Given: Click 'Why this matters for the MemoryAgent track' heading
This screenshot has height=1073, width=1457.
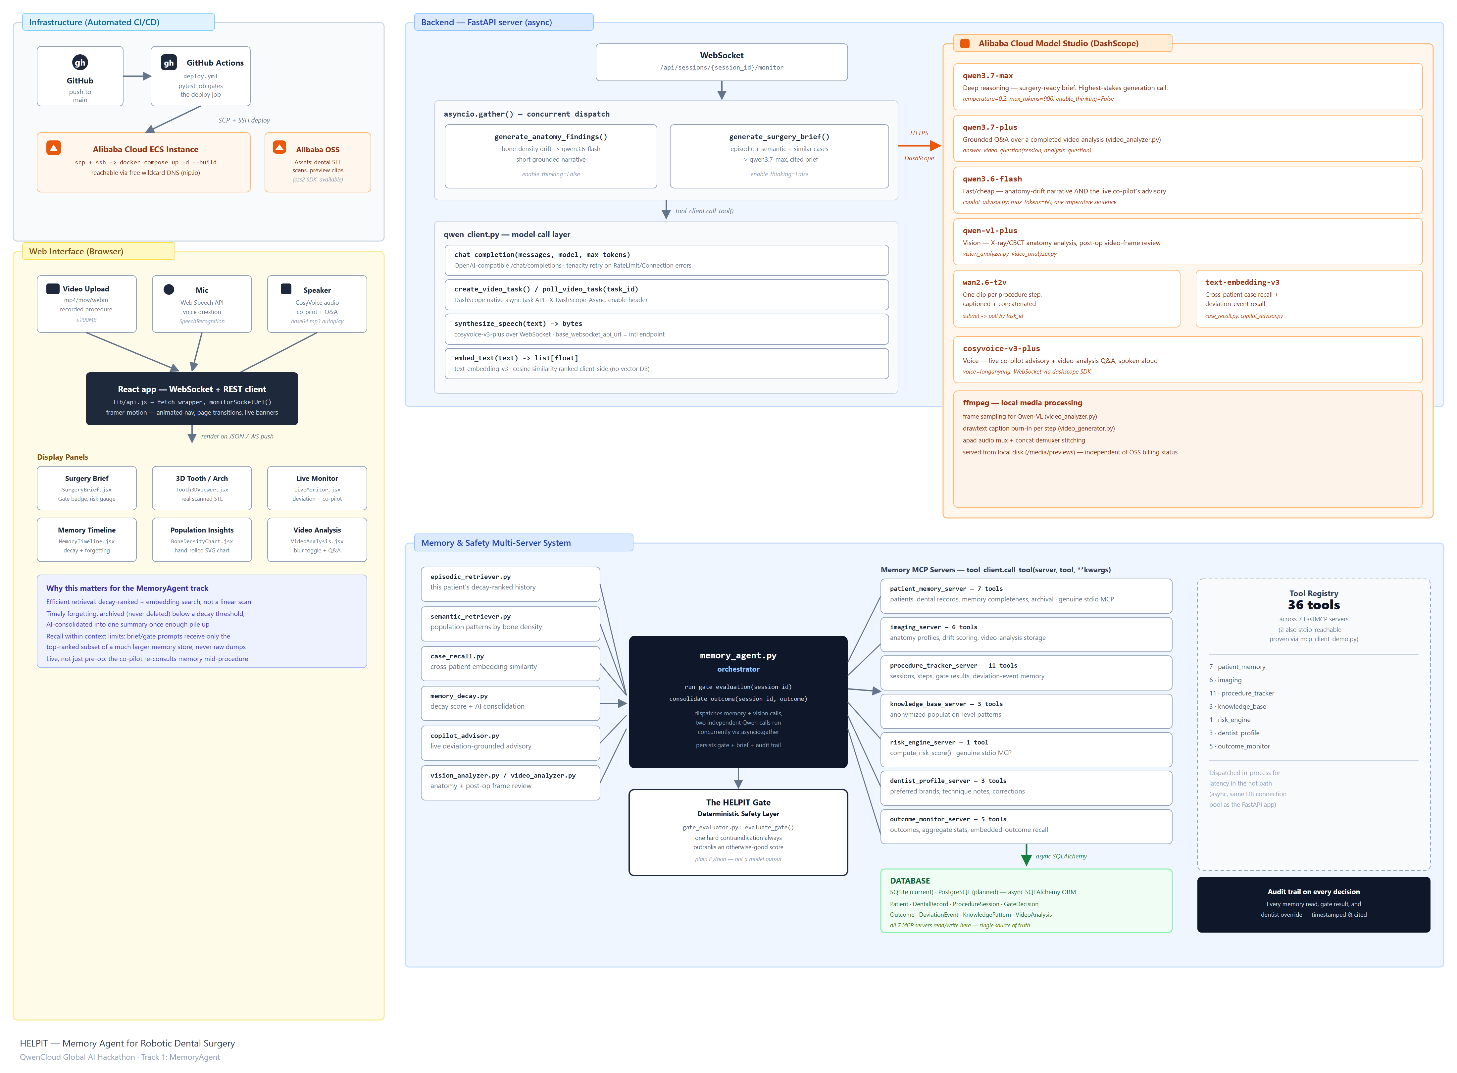Looking at the screenshot, I should point(127,588).
